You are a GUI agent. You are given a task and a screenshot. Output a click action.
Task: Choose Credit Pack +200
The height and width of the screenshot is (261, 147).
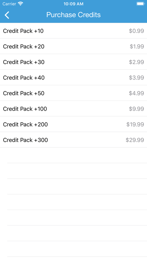pyautogui.click(x=73, y=124)
